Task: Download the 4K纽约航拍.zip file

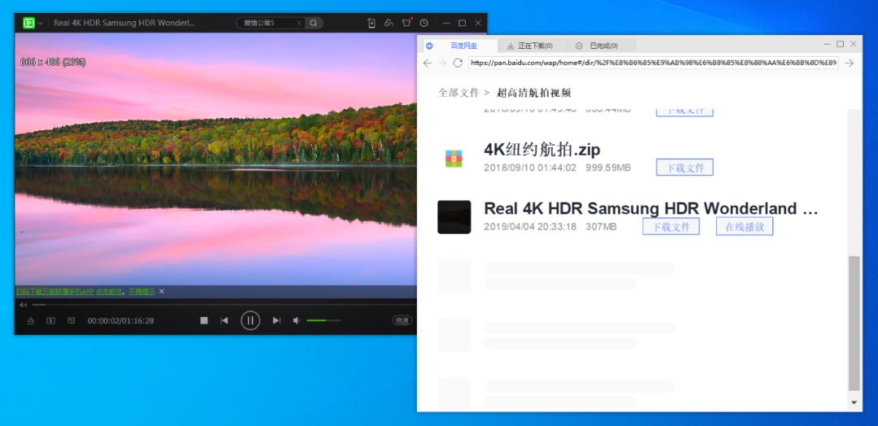Action: point(685,167)
